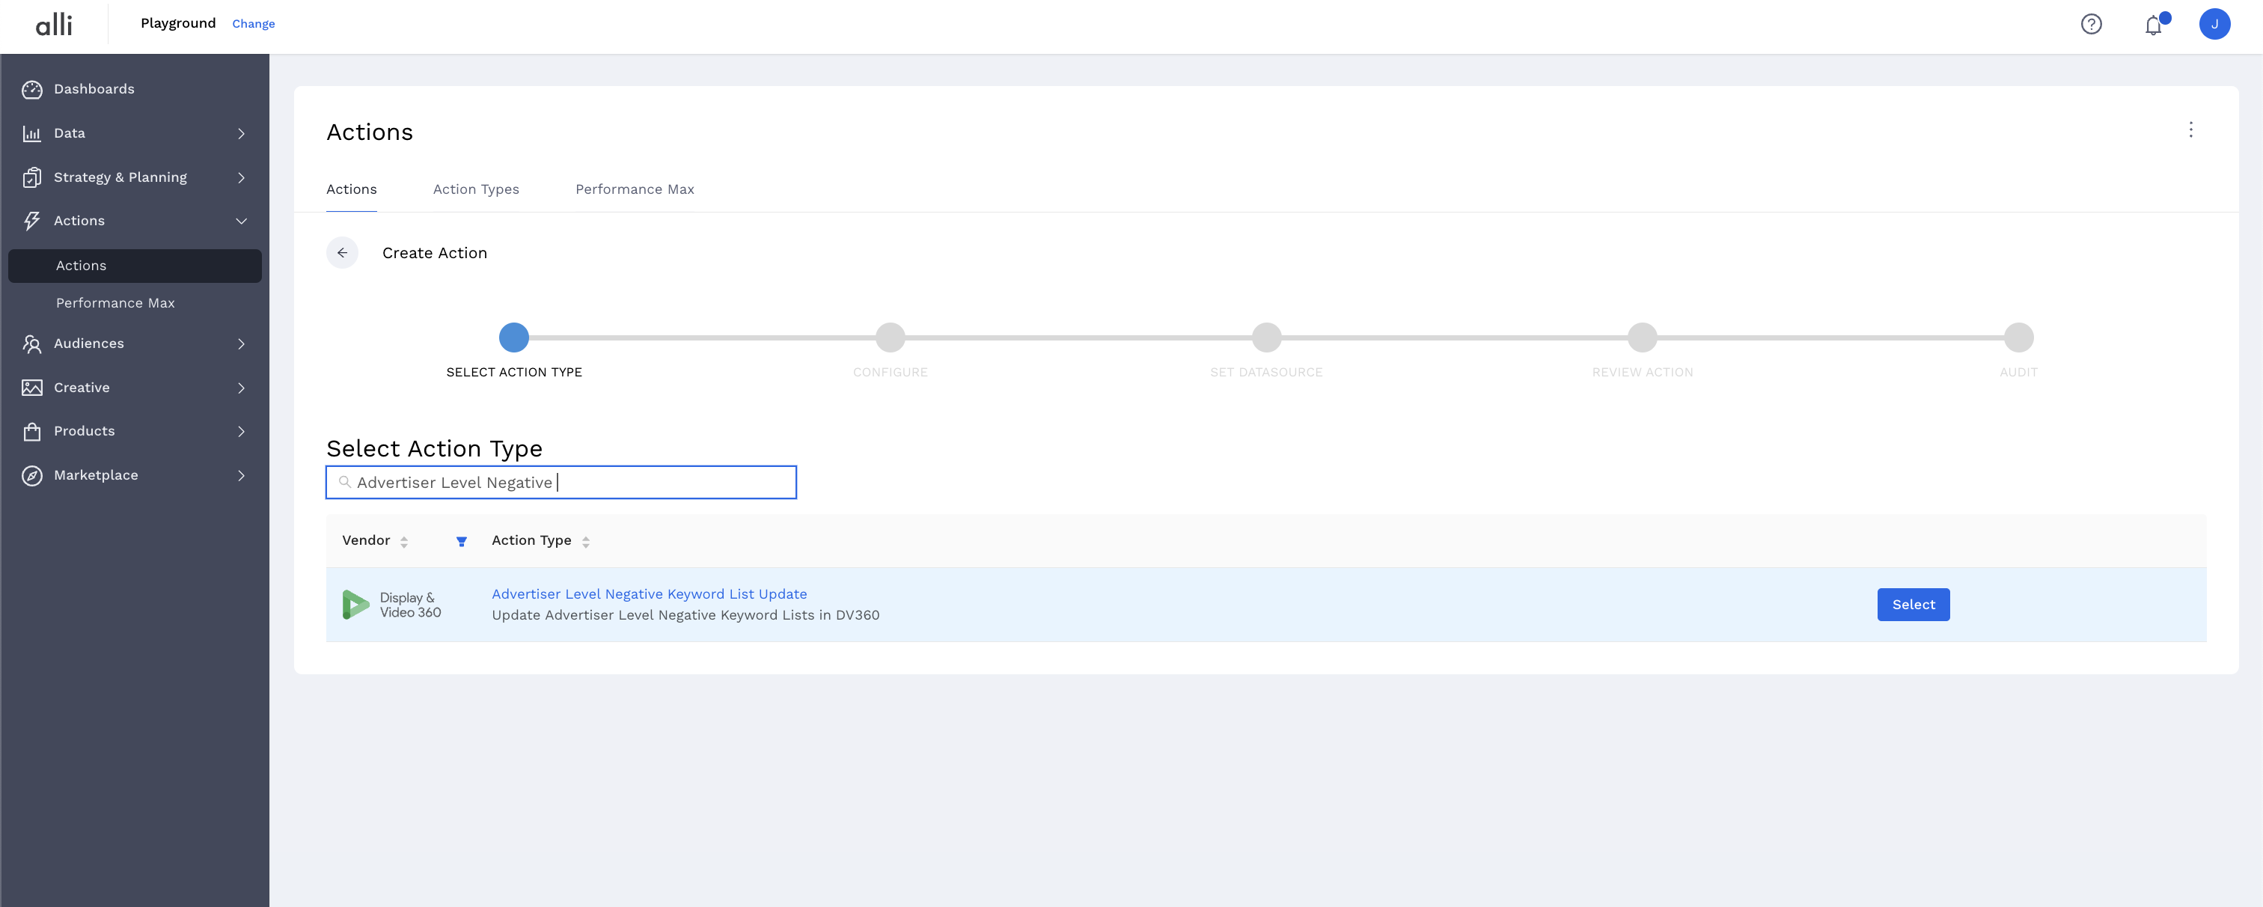Collapse the Actions sidebar section

tap(241, 222)
